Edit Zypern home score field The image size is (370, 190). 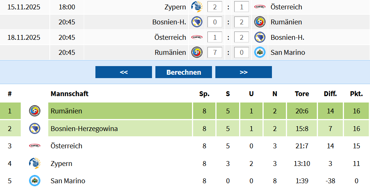pyautogui.click(x=215, y=7)
